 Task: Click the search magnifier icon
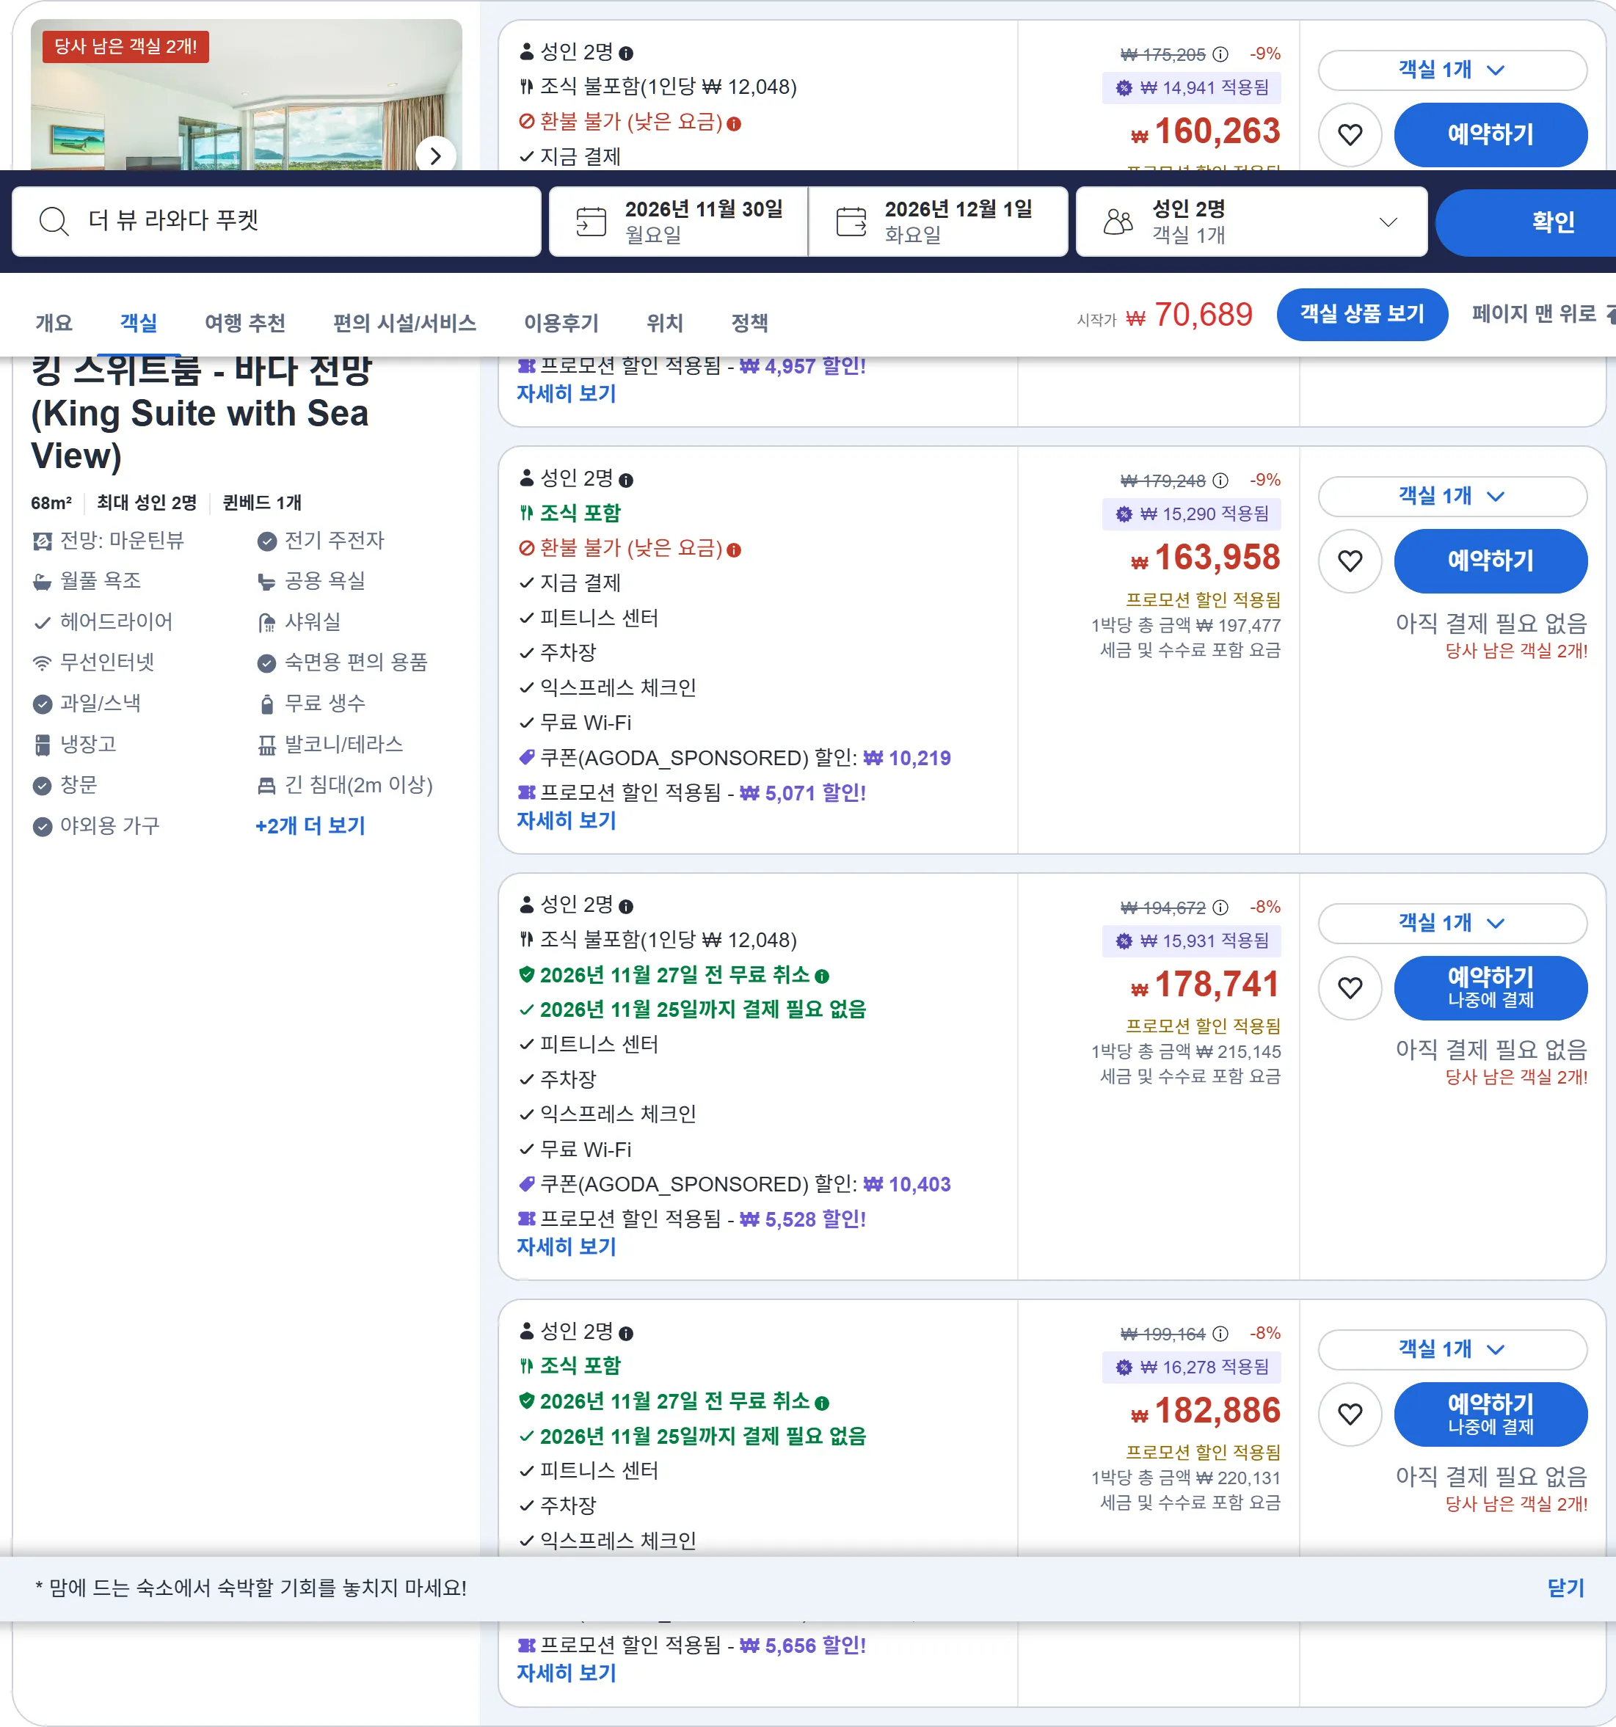[x=54, y=221]
